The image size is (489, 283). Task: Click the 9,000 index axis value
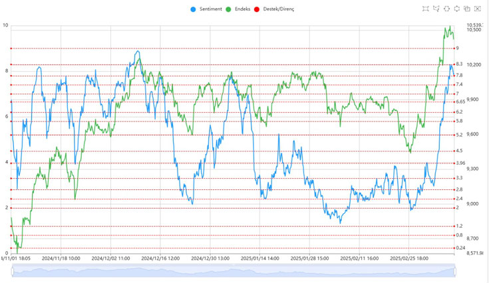472,203
